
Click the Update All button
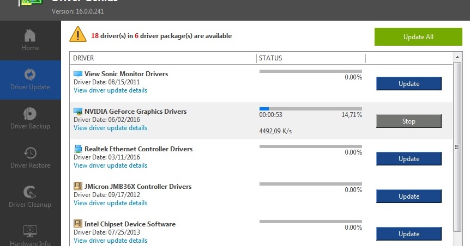pyautogui.click(x=418, y=37)
